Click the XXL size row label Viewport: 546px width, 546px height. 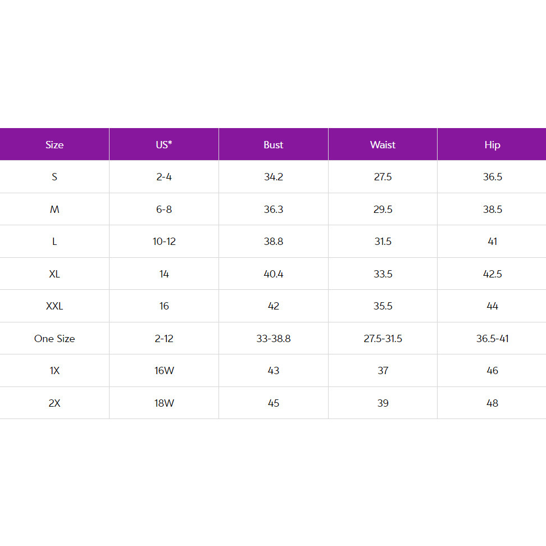54,306
